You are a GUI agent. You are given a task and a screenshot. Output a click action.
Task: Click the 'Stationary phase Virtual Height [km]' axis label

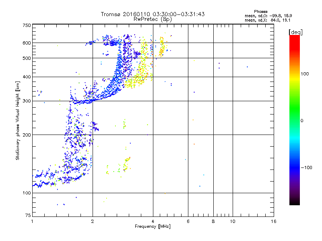pos(18,121)
